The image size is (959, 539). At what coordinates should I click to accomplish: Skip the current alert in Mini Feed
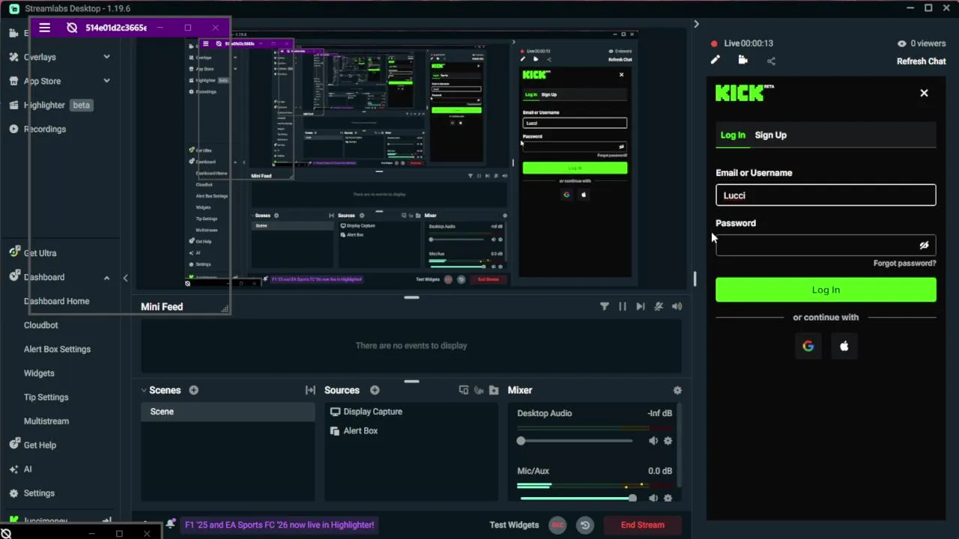coord(641,306)
